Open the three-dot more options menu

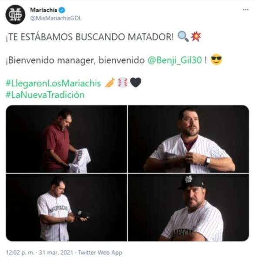(x=245, y=10)
